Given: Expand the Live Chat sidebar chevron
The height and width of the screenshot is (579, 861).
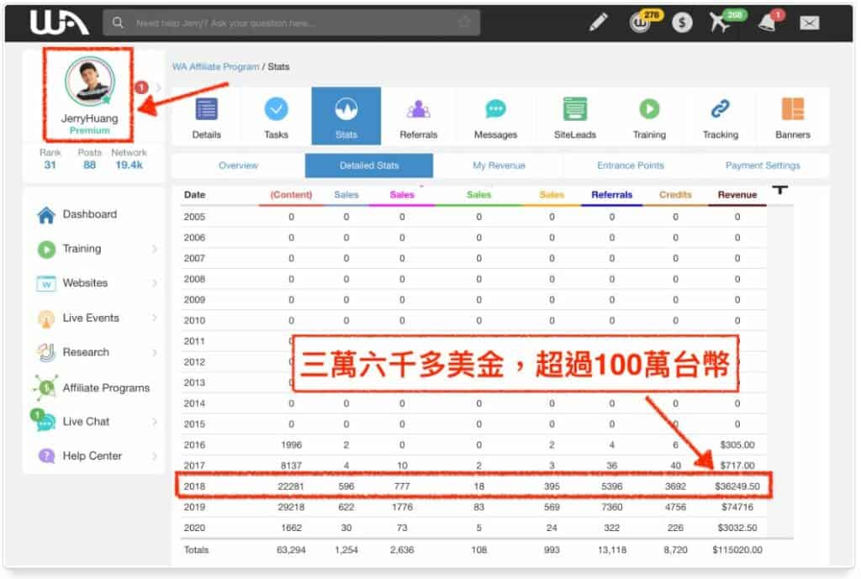Looking at the screenshot, I should [155, 422].
